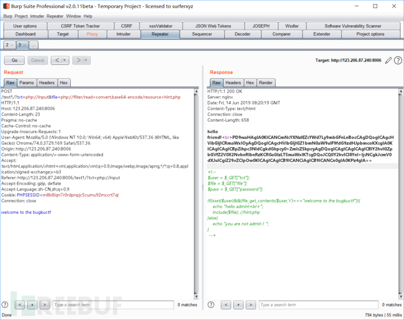Open the Intruder menu
This screenshot has width=404, height=320.
(x=37, y=16)
